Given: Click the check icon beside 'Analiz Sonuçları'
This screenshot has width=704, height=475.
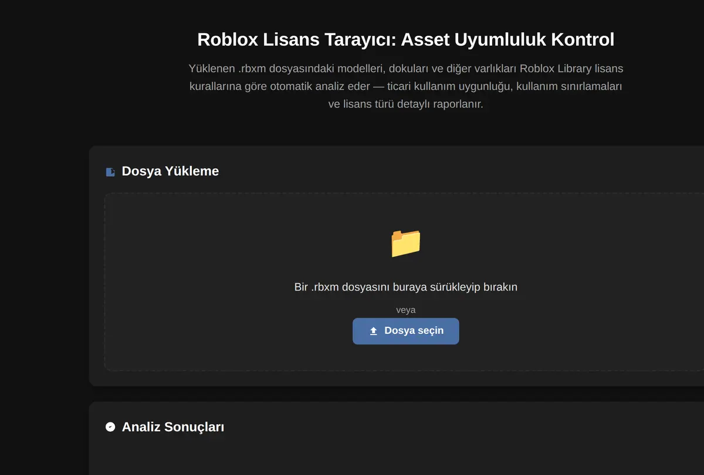Looking at the screenshot, I should 110,427.
